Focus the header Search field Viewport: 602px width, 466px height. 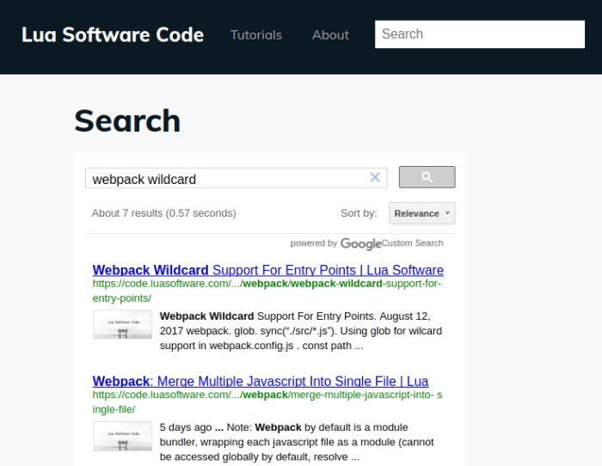point(480,34)
